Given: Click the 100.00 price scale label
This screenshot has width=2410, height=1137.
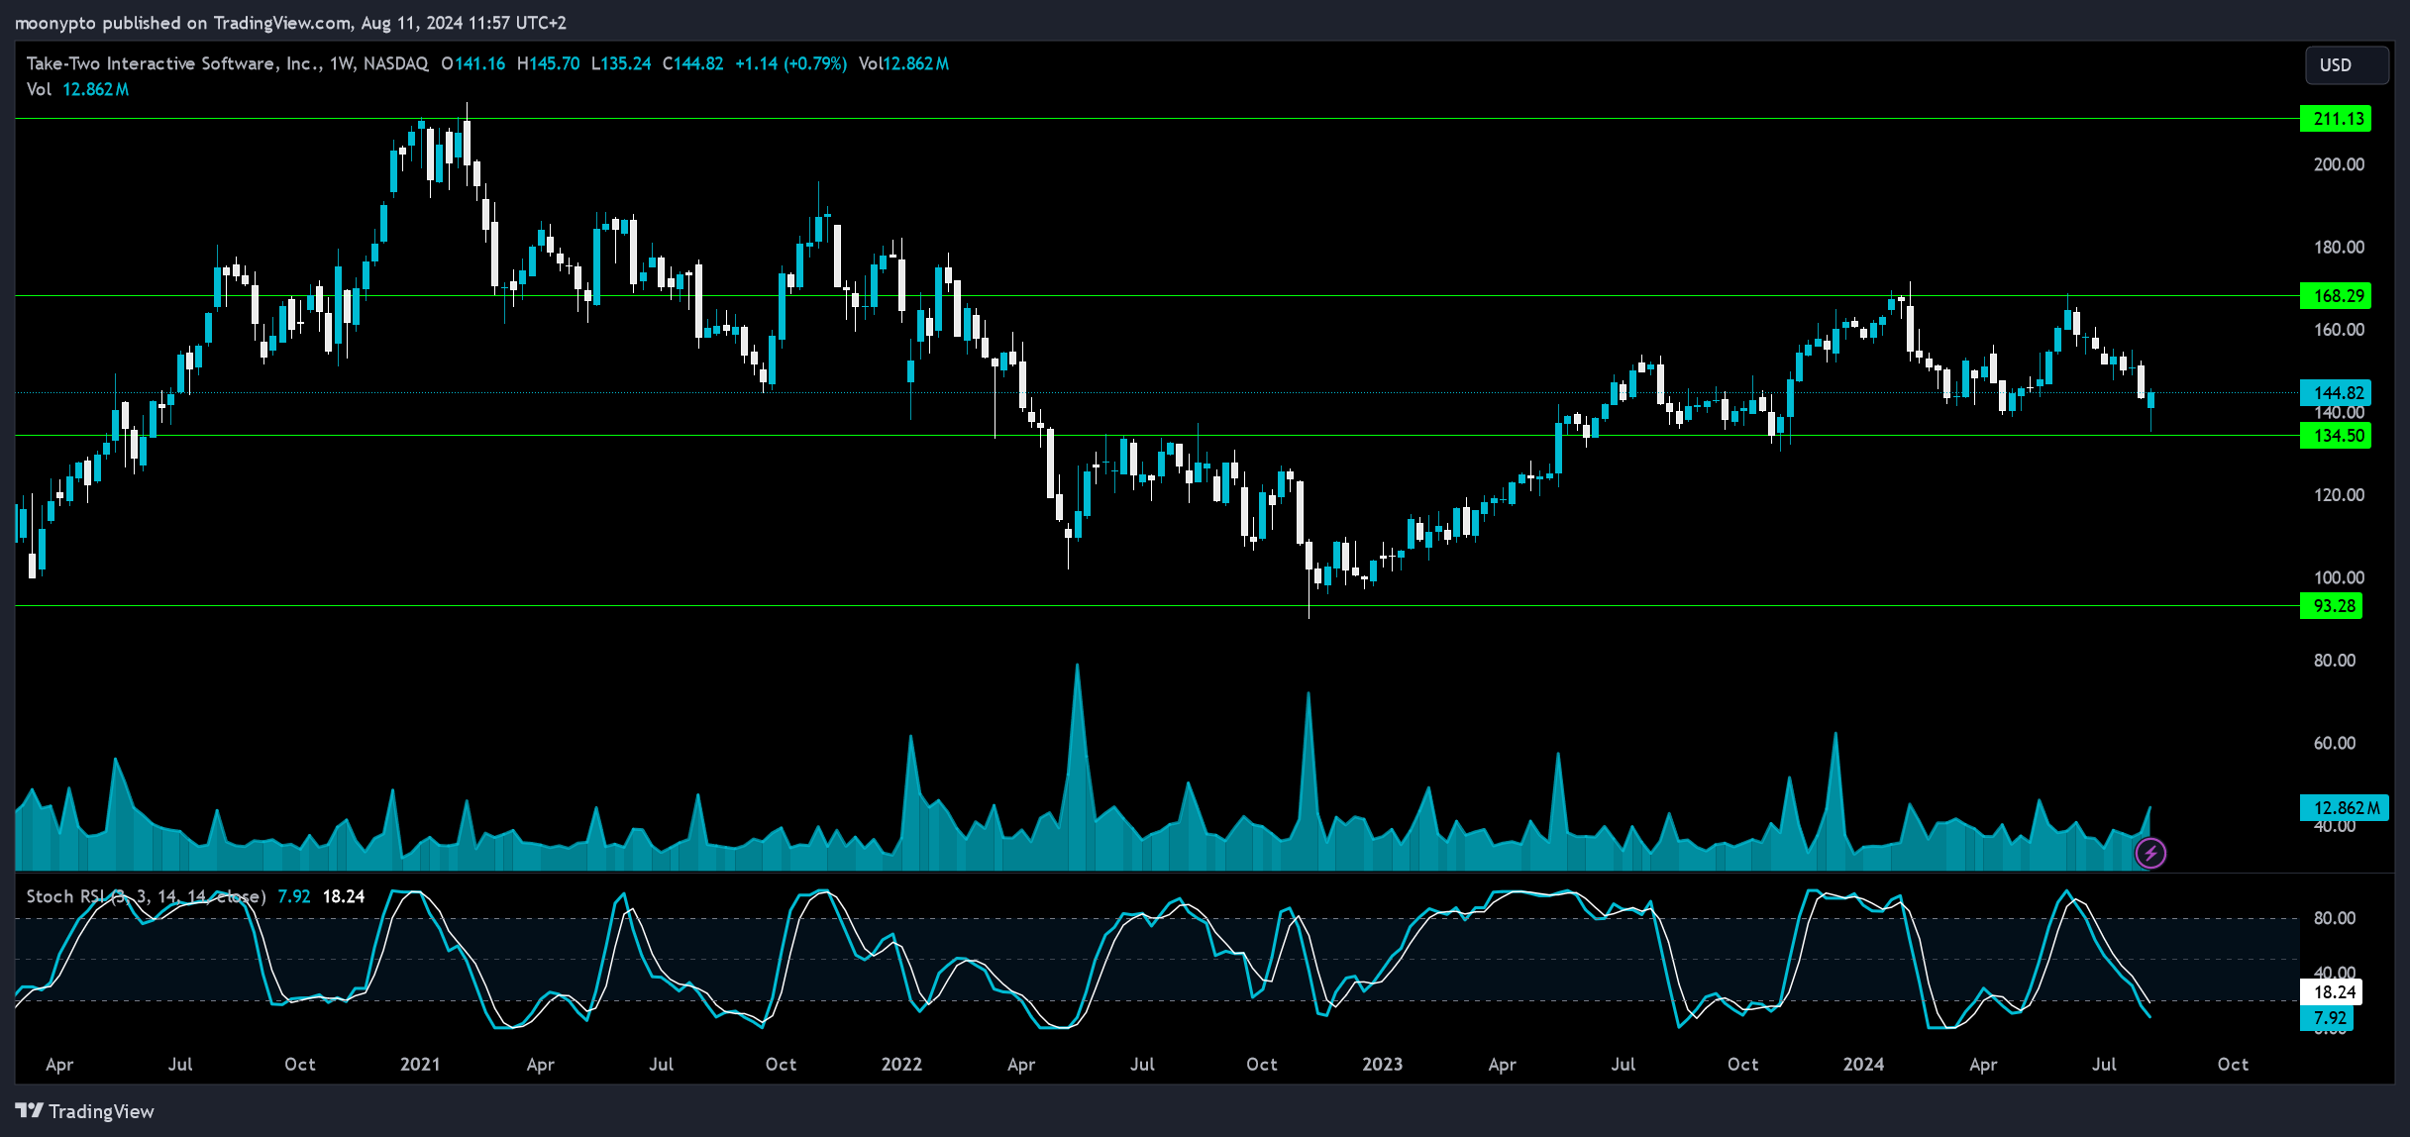Looking at the screenshot, I should pos(2339,577).
